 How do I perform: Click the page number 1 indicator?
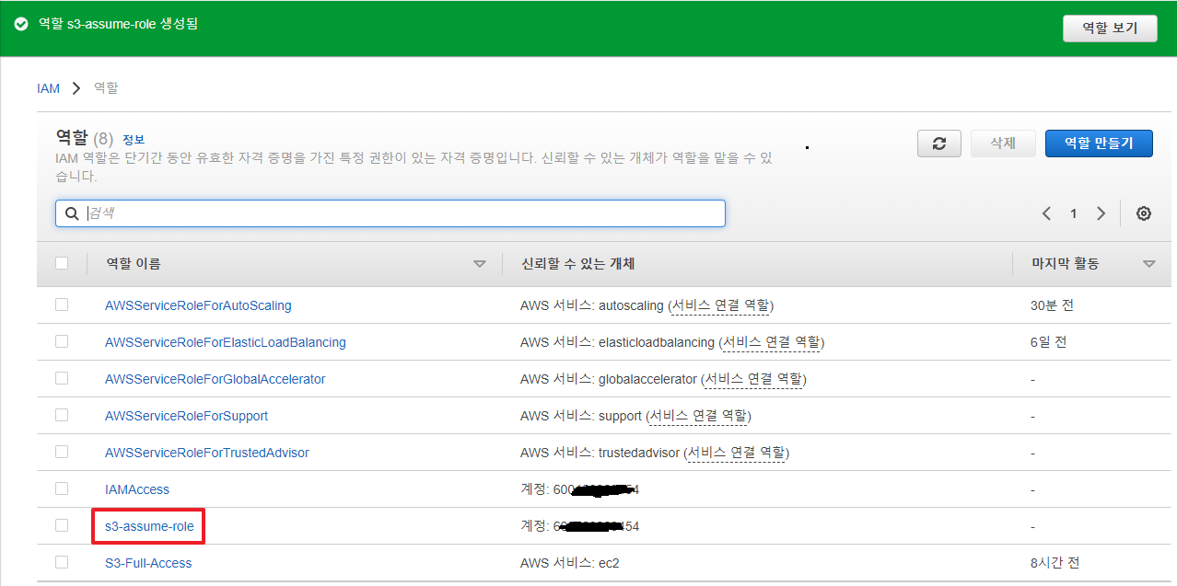click(1073, 213)
